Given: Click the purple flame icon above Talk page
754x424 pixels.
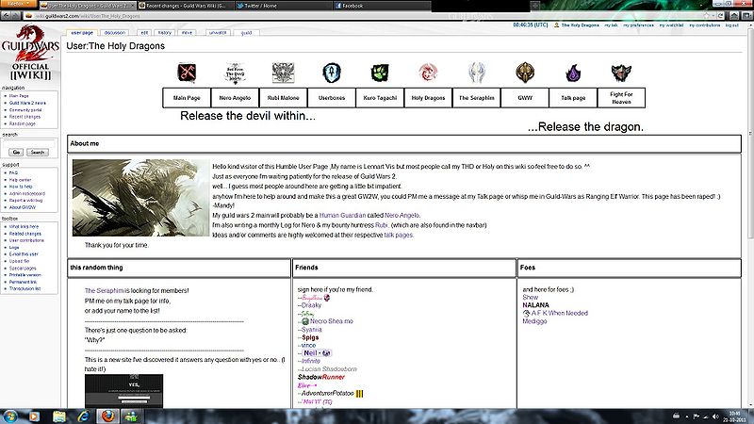Looking at the screenshot, I should (573, 73).
